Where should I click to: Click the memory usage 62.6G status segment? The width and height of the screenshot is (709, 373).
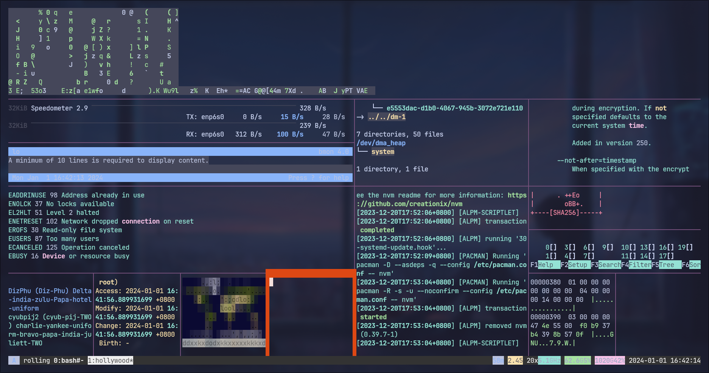[577, 361]
